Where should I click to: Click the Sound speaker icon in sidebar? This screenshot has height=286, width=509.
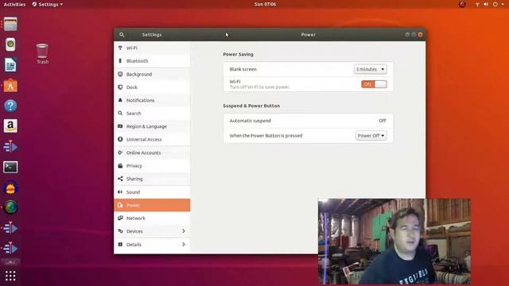pyautogui.click(x=120, y=192)
